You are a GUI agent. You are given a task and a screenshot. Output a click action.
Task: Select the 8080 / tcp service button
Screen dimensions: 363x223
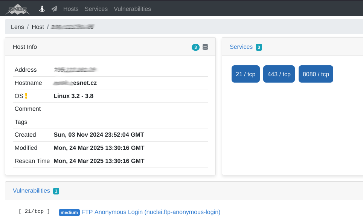pyautogui.click(x=316, y=74)
